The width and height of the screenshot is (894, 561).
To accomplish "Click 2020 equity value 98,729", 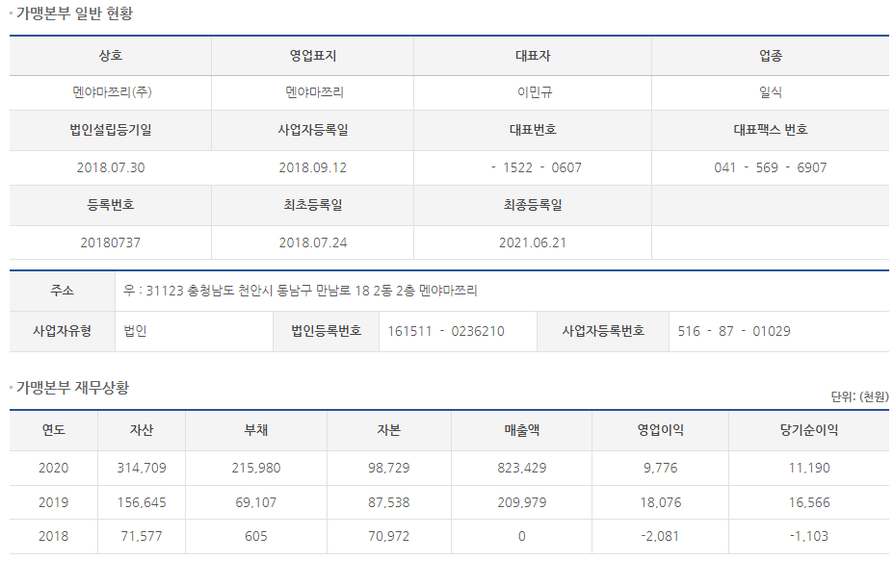I will [389, 469].
